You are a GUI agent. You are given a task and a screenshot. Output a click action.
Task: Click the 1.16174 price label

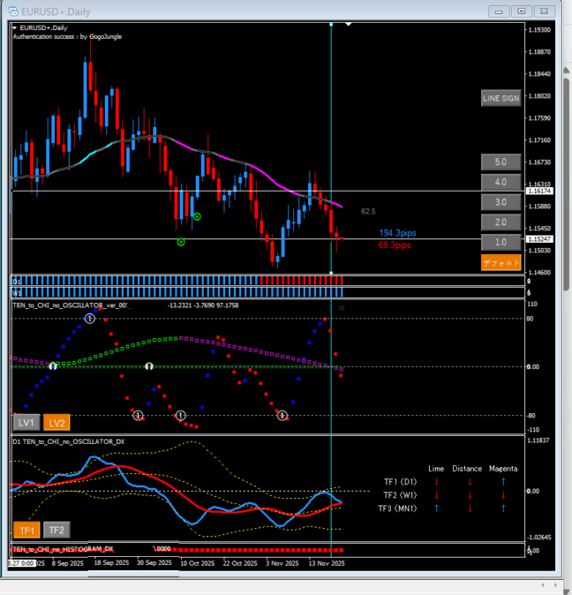tap(539, 191)
